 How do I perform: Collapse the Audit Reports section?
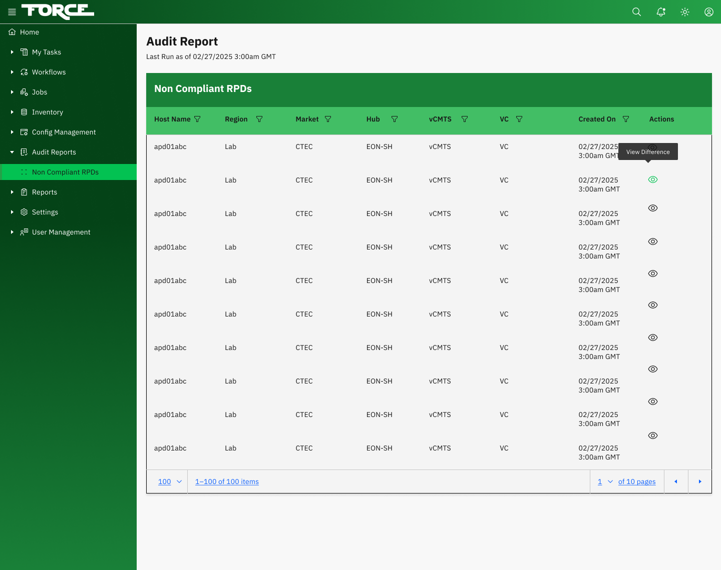pyautogui.click(x=12, y=152)
